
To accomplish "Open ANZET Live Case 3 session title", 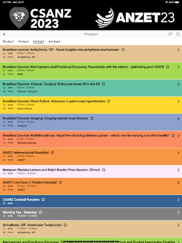I will [30, 183].
